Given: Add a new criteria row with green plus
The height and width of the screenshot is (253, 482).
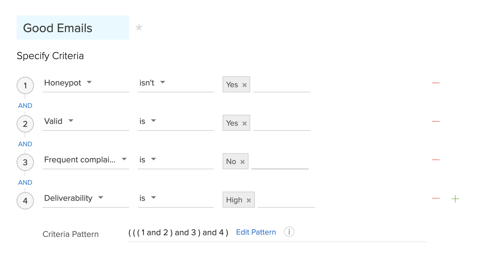Looking at the screenshot, I should coord(455,199).
